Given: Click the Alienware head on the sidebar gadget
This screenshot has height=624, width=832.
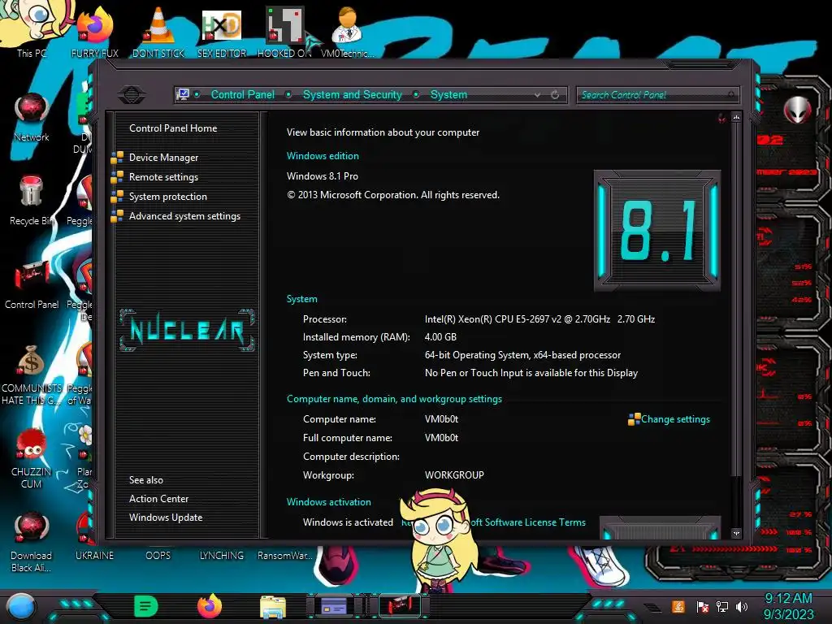Looking at the screenshot, I should pos(797,110).
